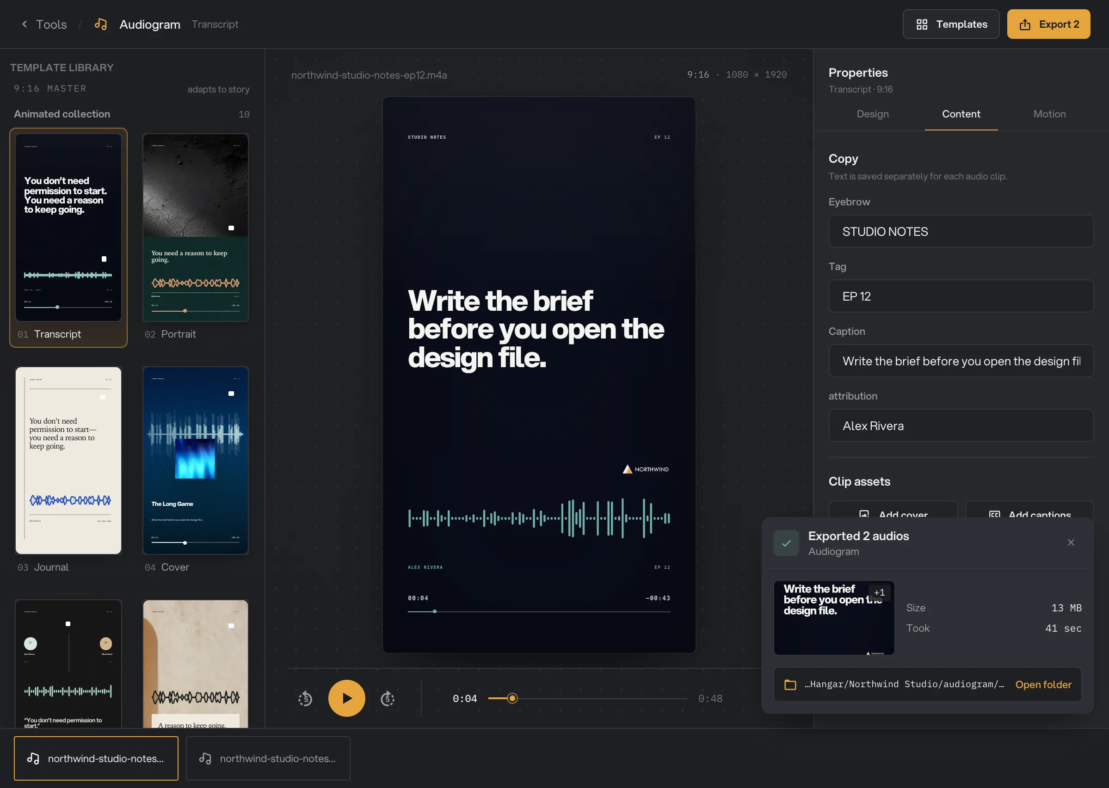Click the playback scrubber handle
The height and width of the screenshot is (788, 1109).
click(x=512, y=699)
